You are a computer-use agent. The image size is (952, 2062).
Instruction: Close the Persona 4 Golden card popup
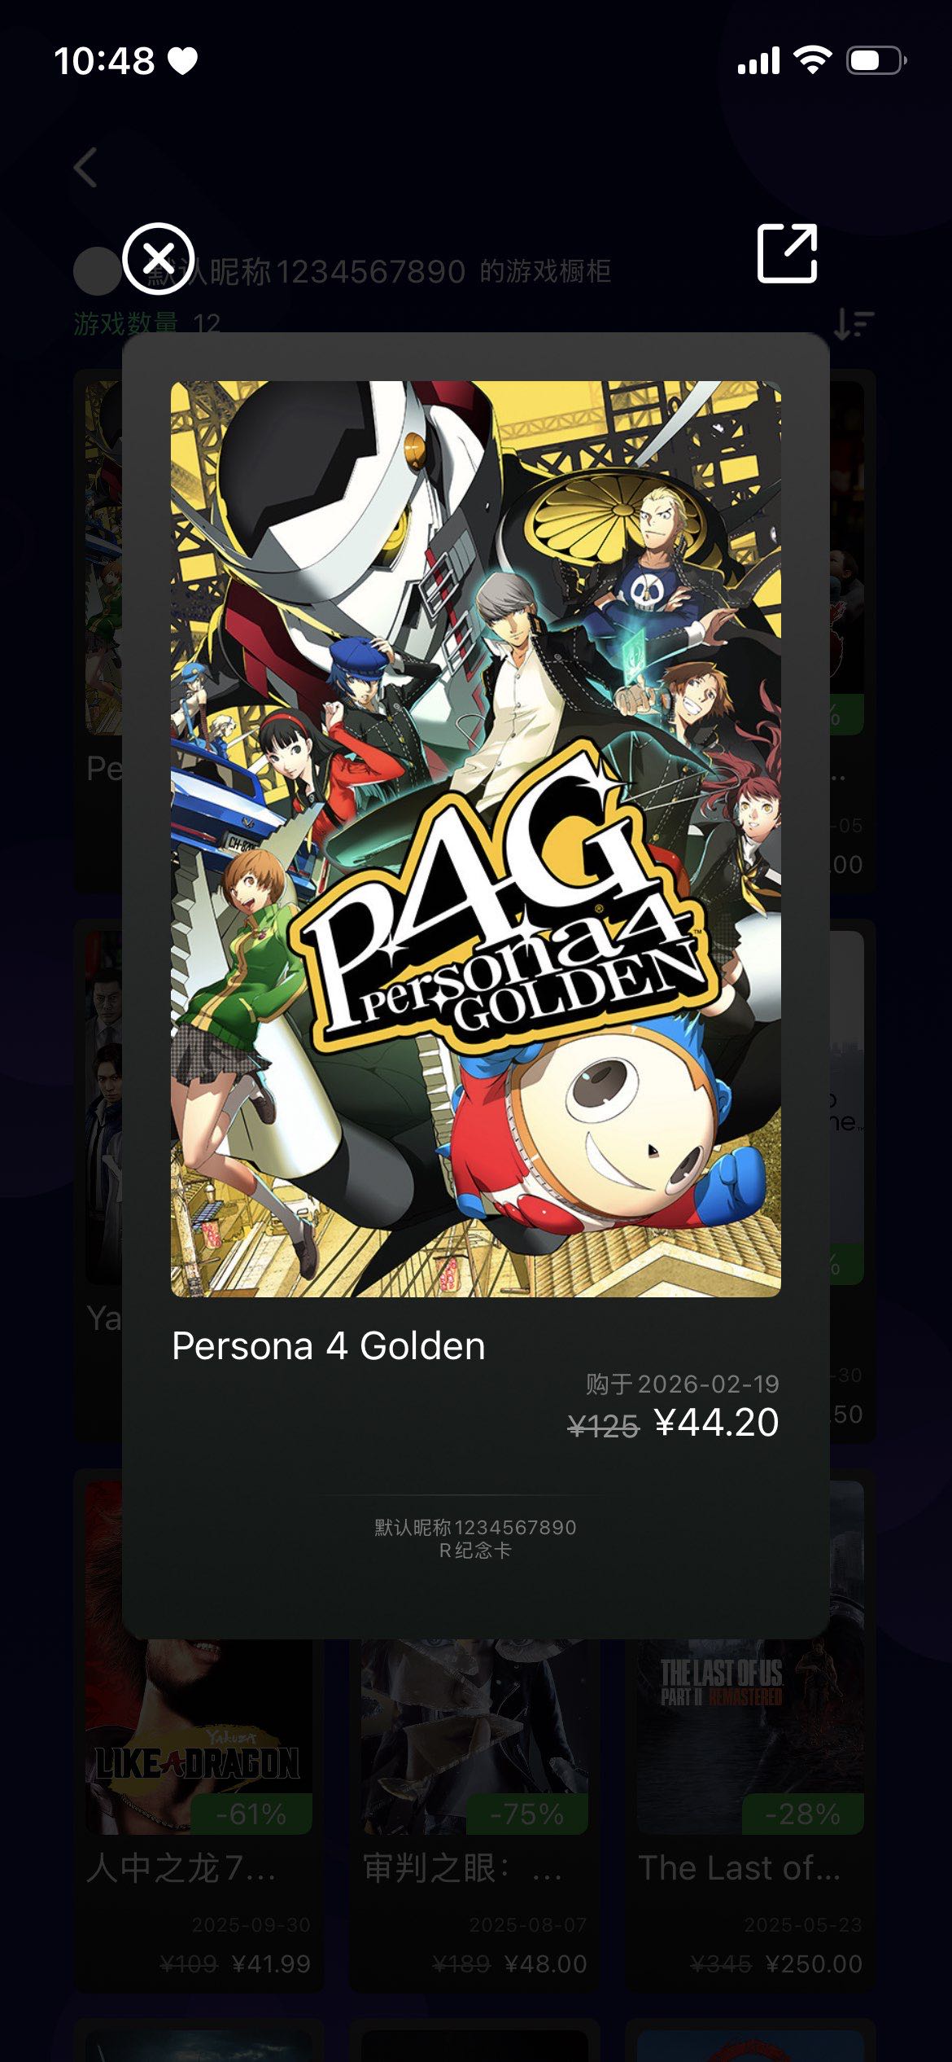(158, 258)
